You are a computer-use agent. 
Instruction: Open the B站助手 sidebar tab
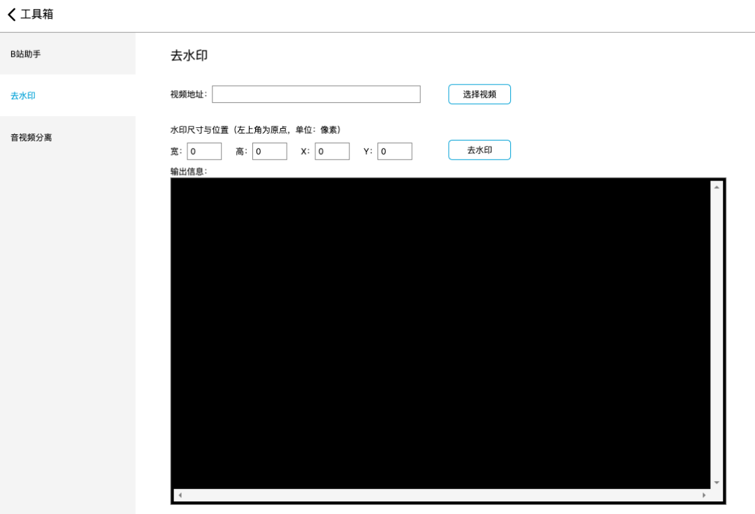click(26, 54)
